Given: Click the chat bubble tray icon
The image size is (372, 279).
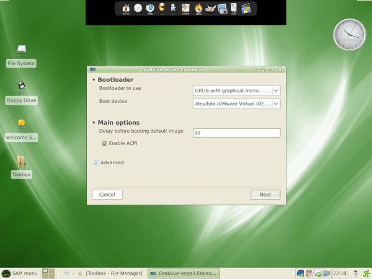Looking at the screenshot, I should tap(318, 273).
